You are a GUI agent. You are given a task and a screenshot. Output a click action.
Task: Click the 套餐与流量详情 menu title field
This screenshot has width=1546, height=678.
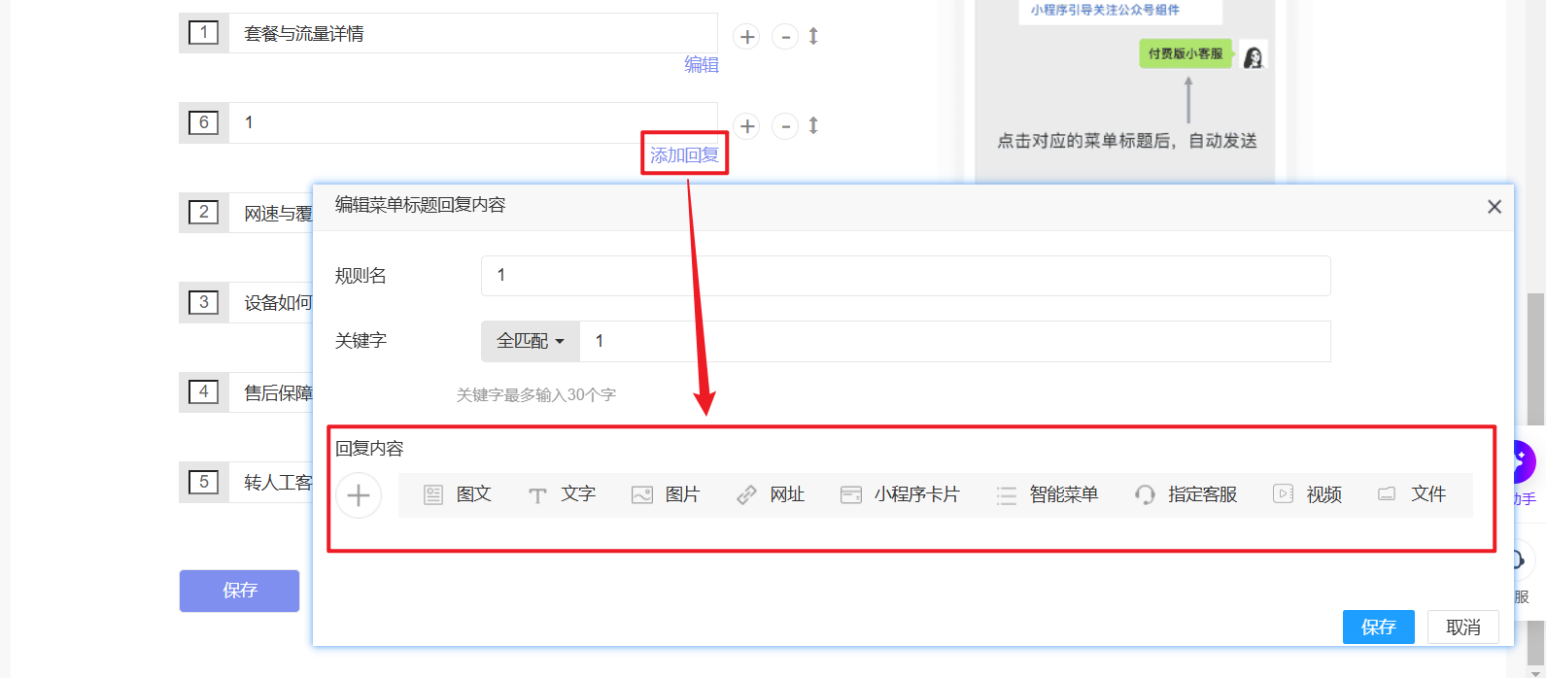point(473,33)
